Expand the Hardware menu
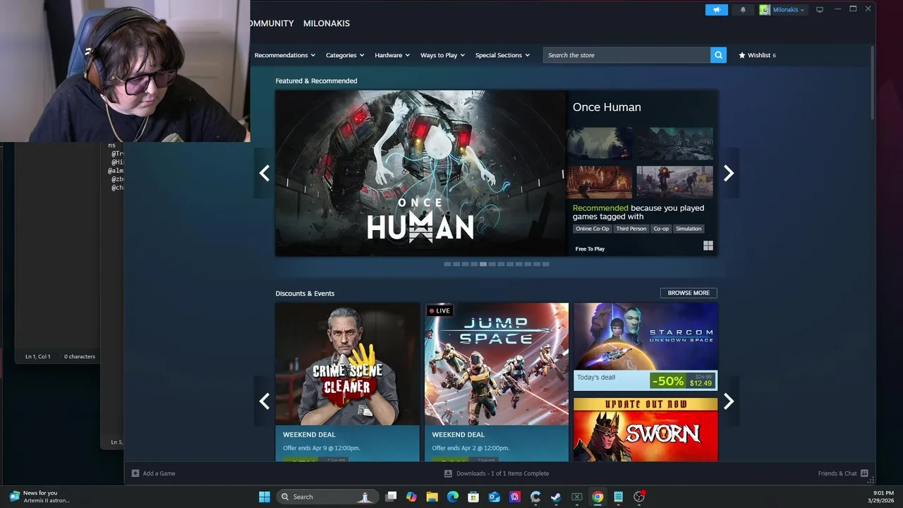903x508 pixels. (392, 55)
